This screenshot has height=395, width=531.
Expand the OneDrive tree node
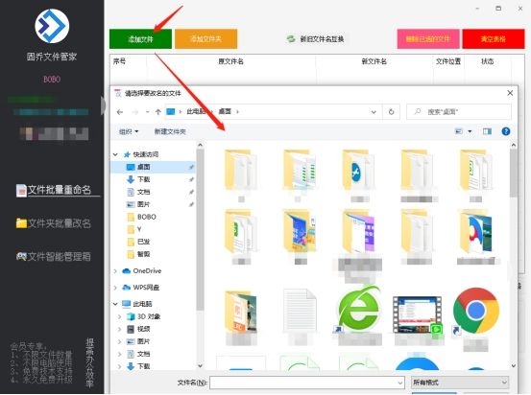(115, 271)
